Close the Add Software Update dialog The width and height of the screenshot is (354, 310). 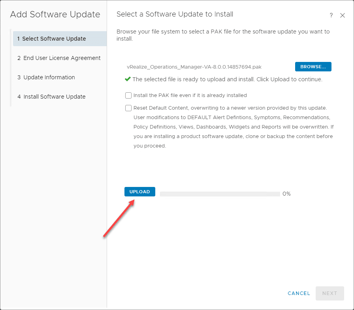343,15
